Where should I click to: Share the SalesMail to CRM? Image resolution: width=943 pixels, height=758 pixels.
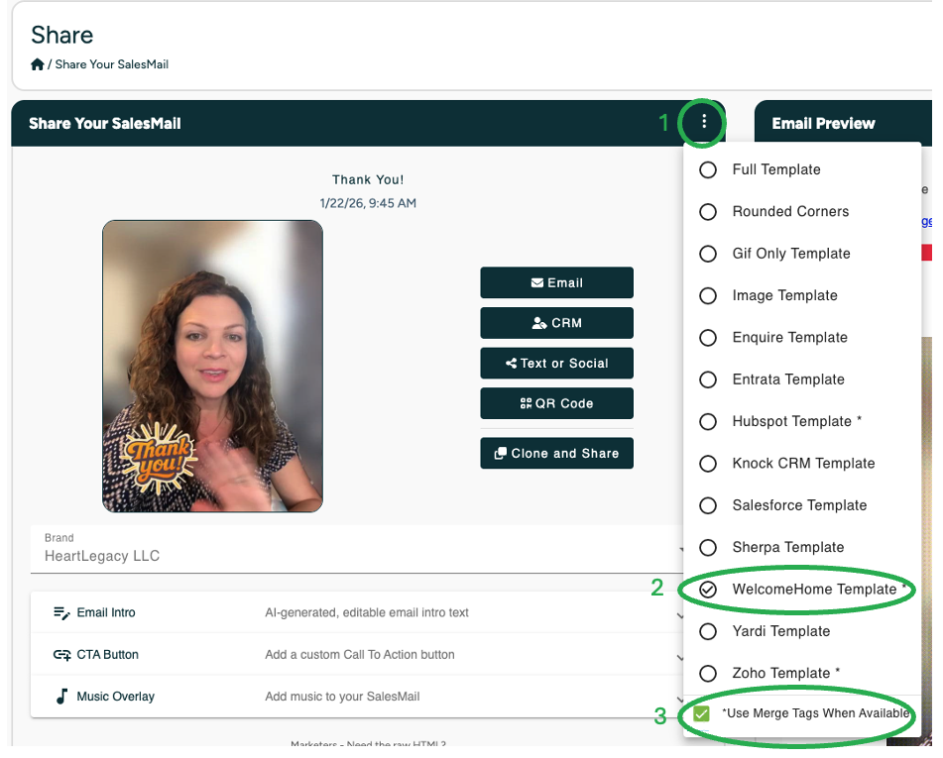(556, 323)
